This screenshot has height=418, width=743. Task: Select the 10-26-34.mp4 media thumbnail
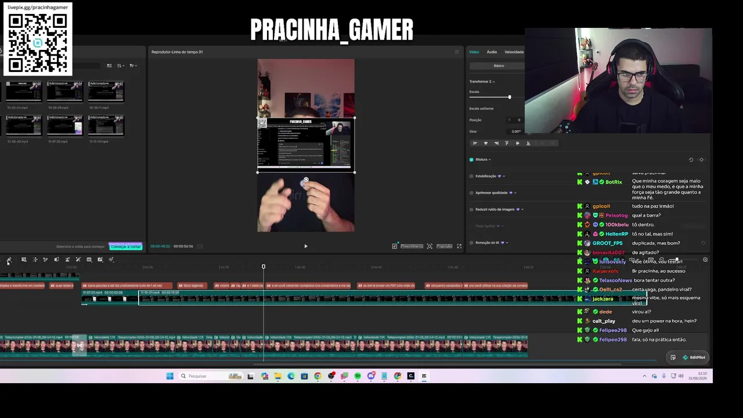pos(24,92)
